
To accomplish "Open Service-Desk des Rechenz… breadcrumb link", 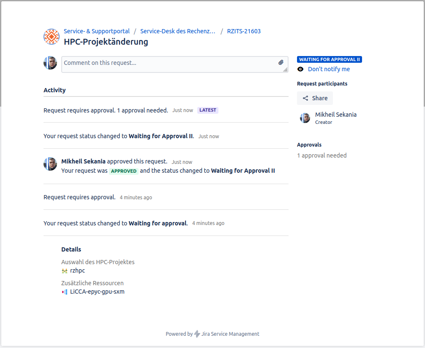I will 178,31.
